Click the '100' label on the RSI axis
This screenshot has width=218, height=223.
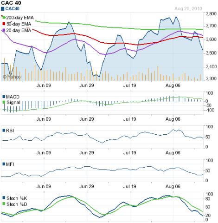pyautogui.click(x=209, y=127)
